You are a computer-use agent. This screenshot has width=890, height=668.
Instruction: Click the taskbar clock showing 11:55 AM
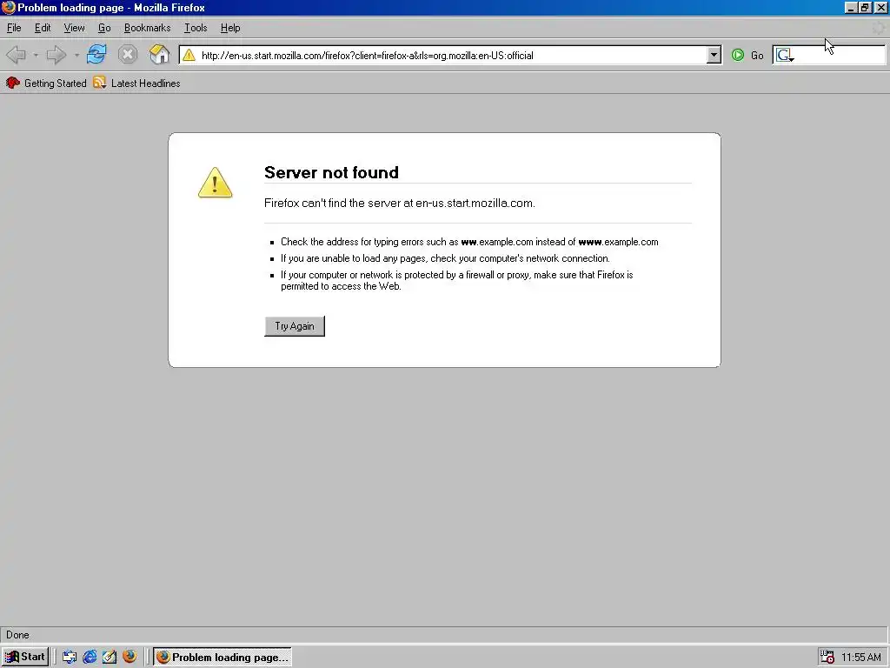(861, 658)
